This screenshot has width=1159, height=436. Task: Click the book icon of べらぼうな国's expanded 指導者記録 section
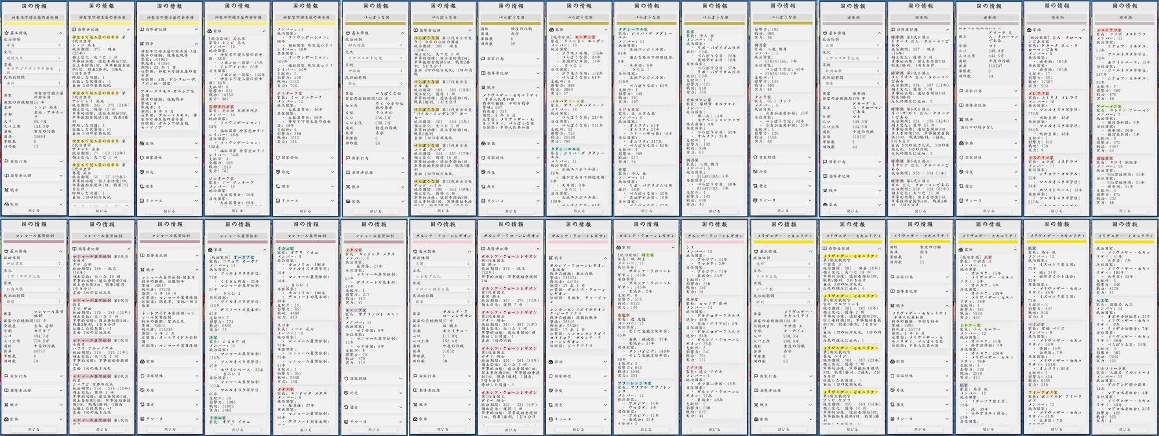click(x=416, y=30)
